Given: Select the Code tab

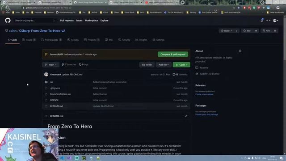Looking at the screenshot, I should coord(13,40).
